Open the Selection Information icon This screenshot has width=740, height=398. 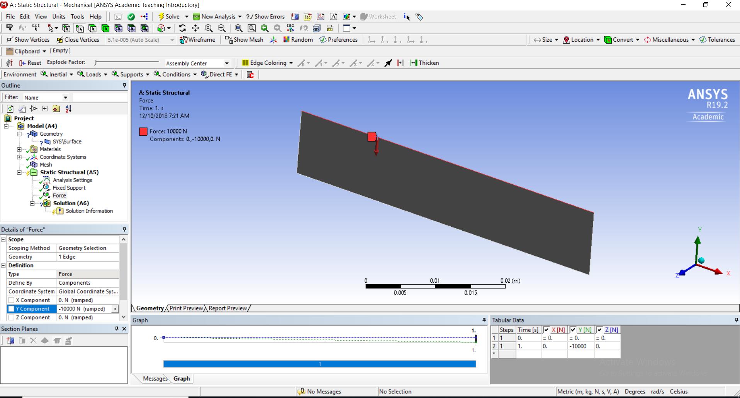[406, 17]
